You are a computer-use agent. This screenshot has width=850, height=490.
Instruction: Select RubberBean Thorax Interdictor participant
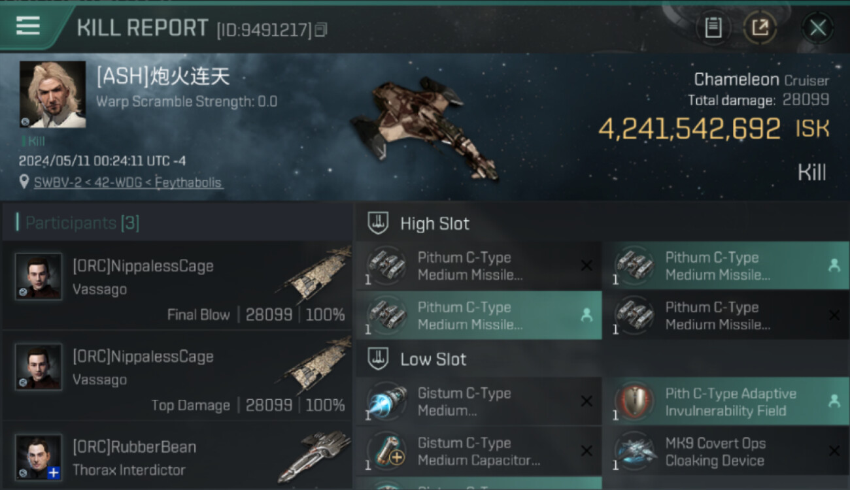[x=178, y=456]
